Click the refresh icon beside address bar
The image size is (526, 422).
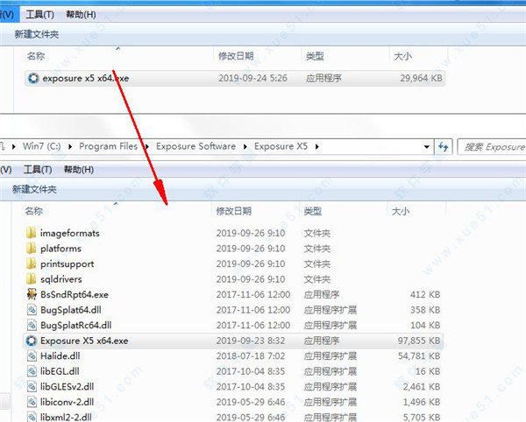(x=443, y=147)
